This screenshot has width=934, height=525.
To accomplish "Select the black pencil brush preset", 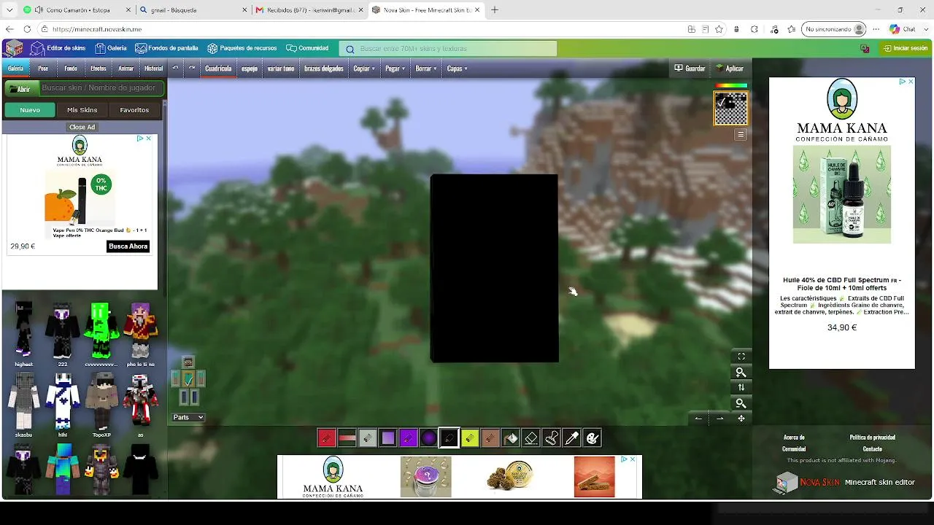I will tap(449, 438).
